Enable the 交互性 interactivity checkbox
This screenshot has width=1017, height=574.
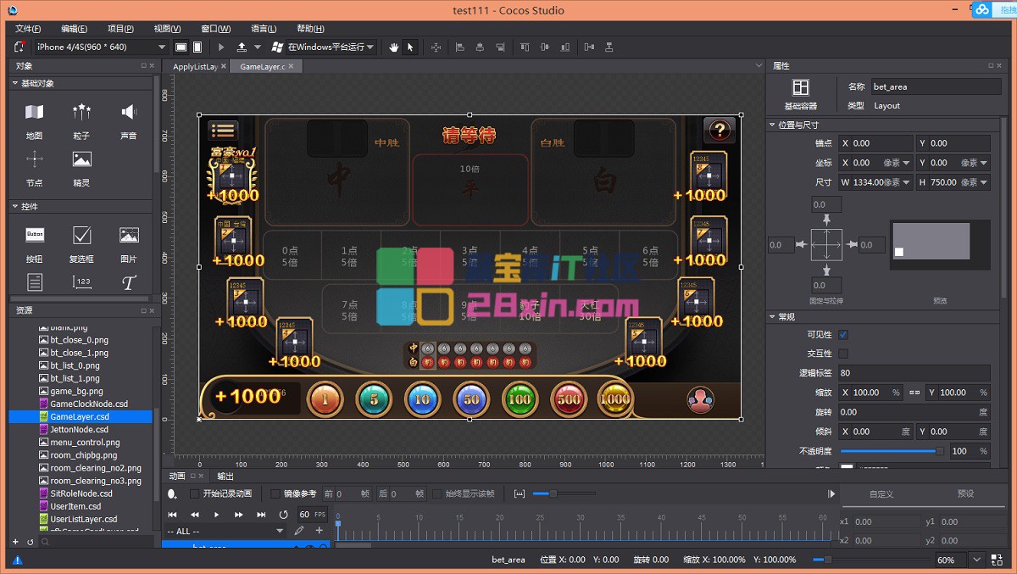tap(843, 354)
